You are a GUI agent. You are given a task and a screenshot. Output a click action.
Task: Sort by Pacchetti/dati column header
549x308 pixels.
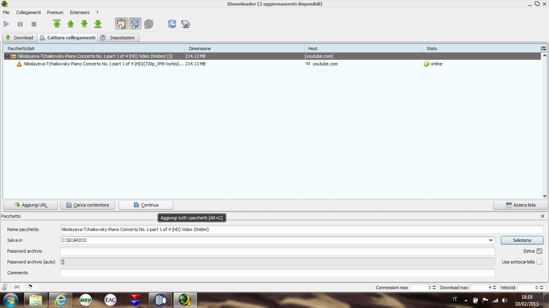(94, 49)
